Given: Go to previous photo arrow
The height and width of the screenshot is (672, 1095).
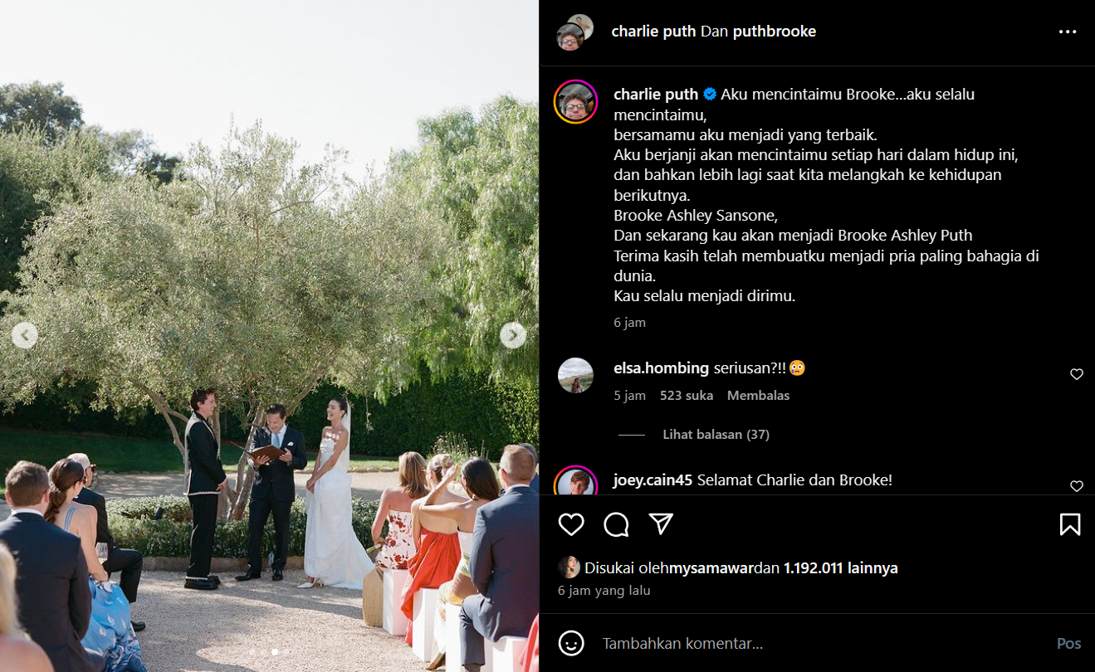Looking at the screenshot, I should coord(25,335).
